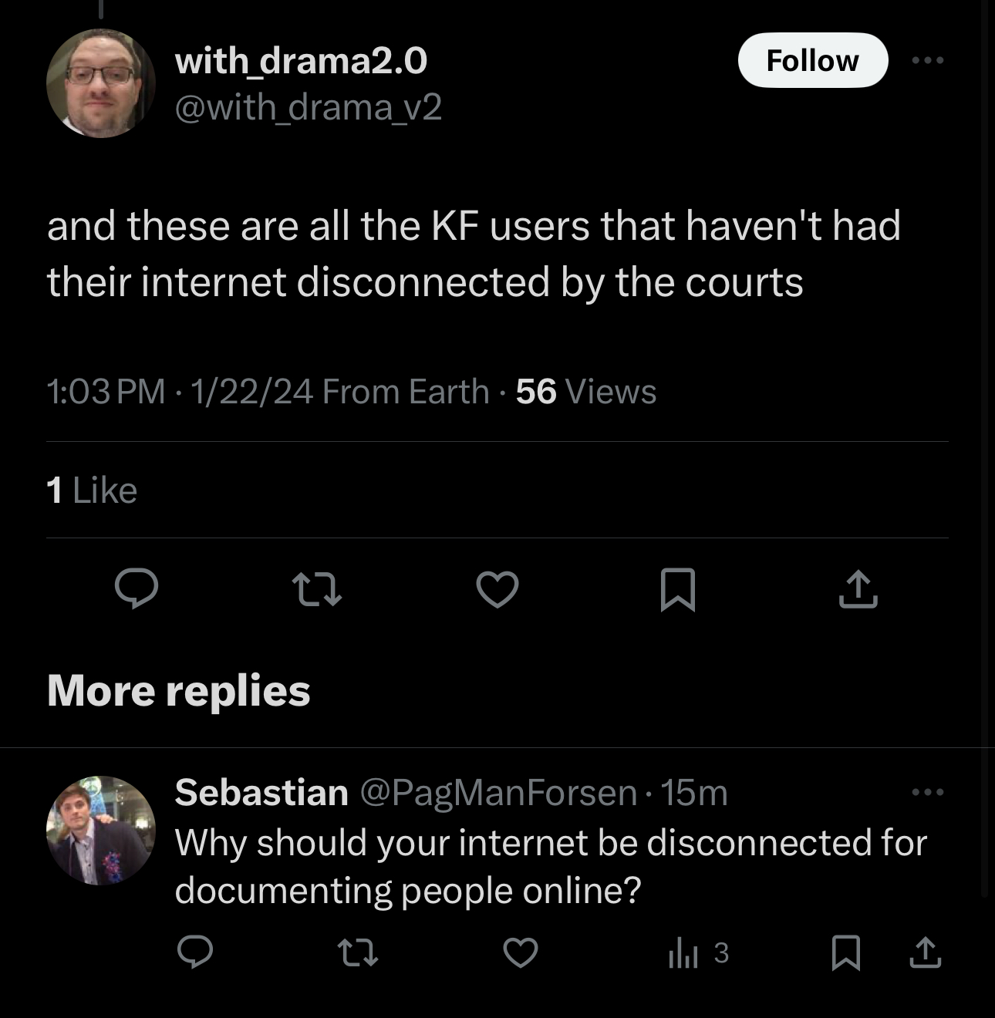
Task: Bookmark the main tweet
Action: 678,589
